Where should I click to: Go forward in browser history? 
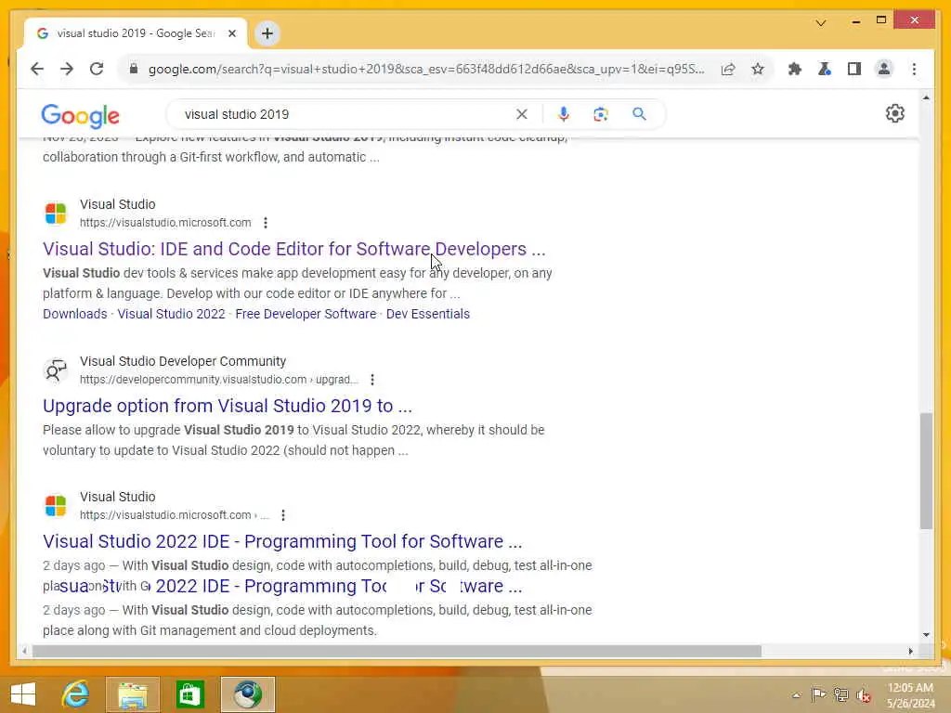pyautogui.click(x=67, y=69)
